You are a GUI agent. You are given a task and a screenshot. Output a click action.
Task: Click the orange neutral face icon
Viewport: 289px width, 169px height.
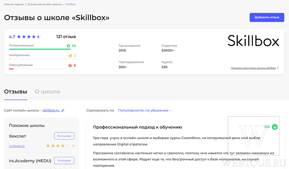(70, 55)
